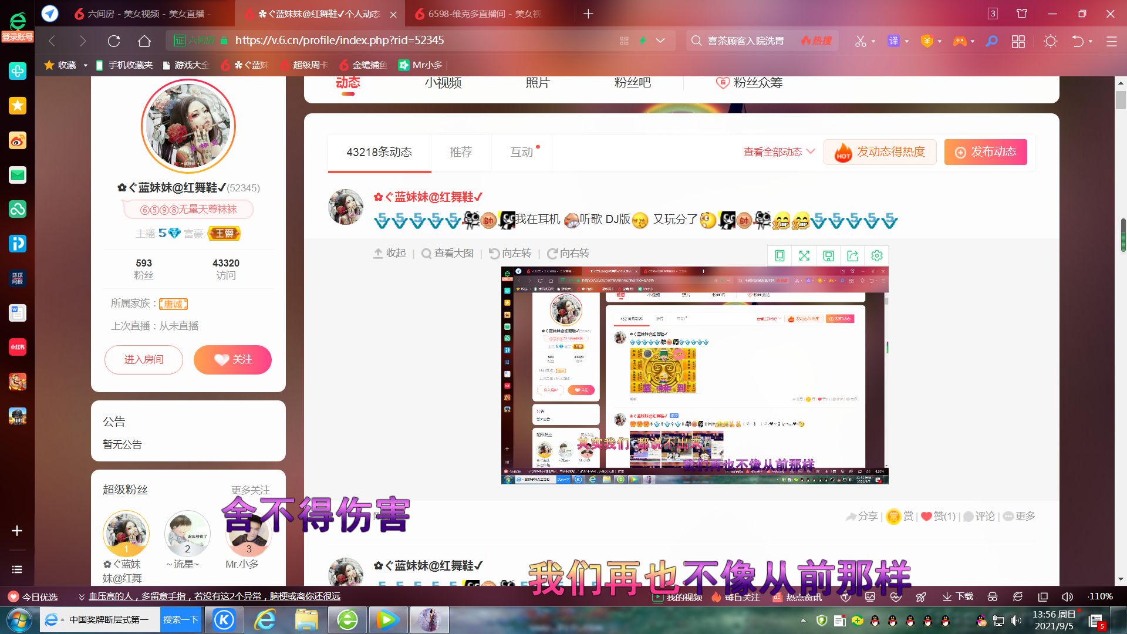
Task: Like the post via 赞(1)
Action: [x=939, y=516]
